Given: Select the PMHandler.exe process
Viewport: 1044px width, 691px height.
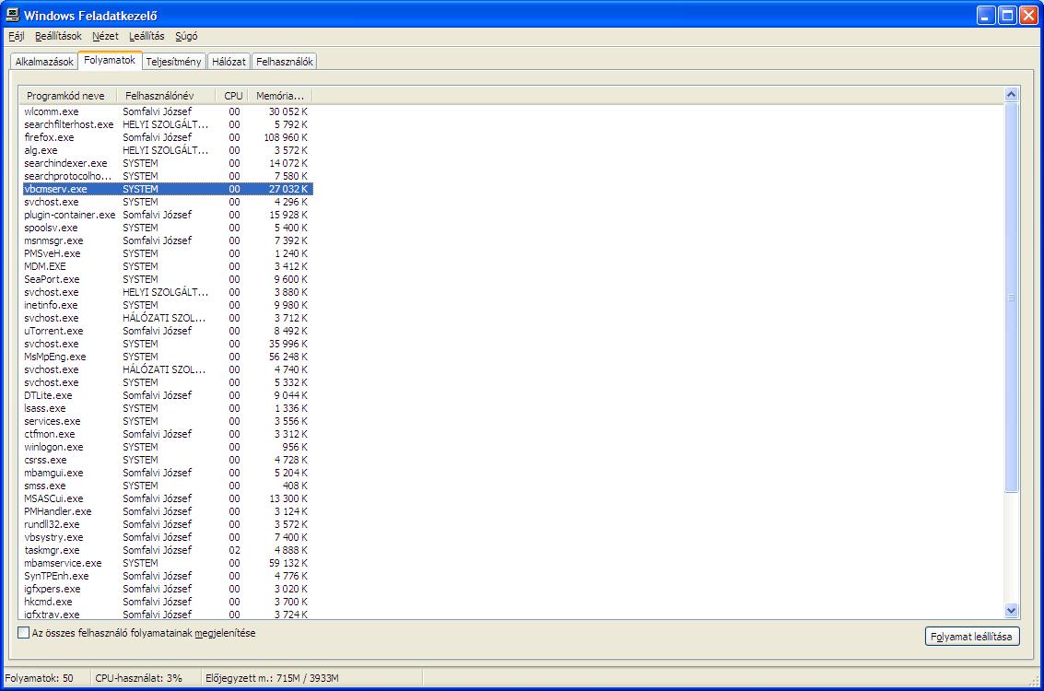Looking at the screenshot, I should tap(167, 511).
